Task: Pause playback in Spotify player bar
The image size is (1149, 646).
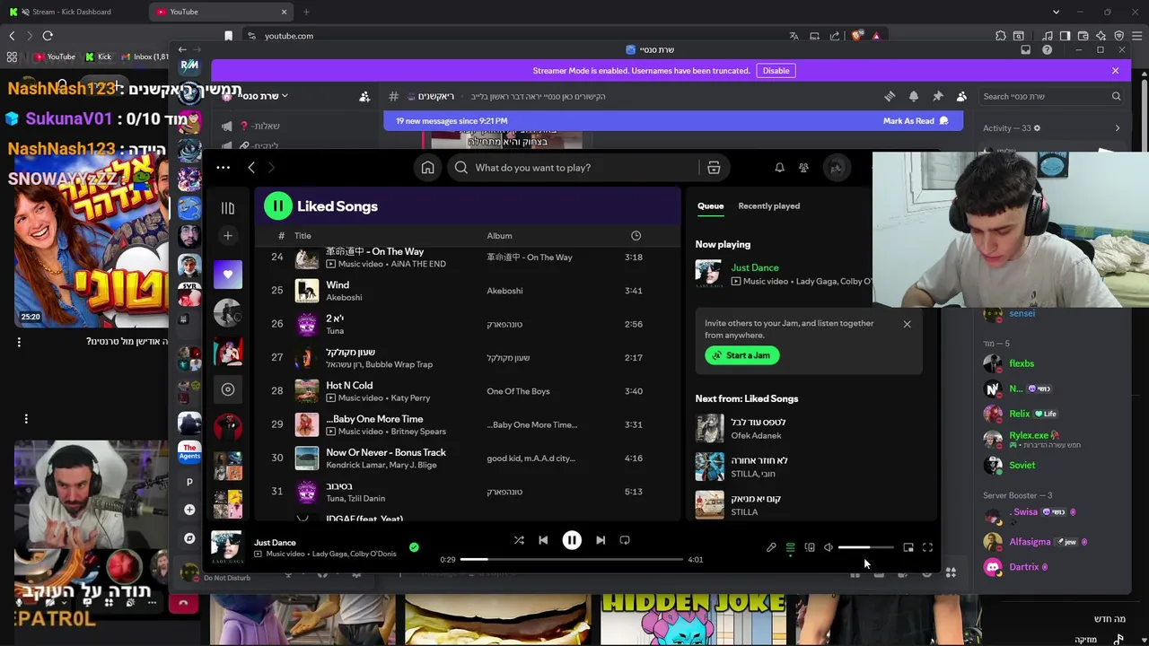Action: coord(572,540)
